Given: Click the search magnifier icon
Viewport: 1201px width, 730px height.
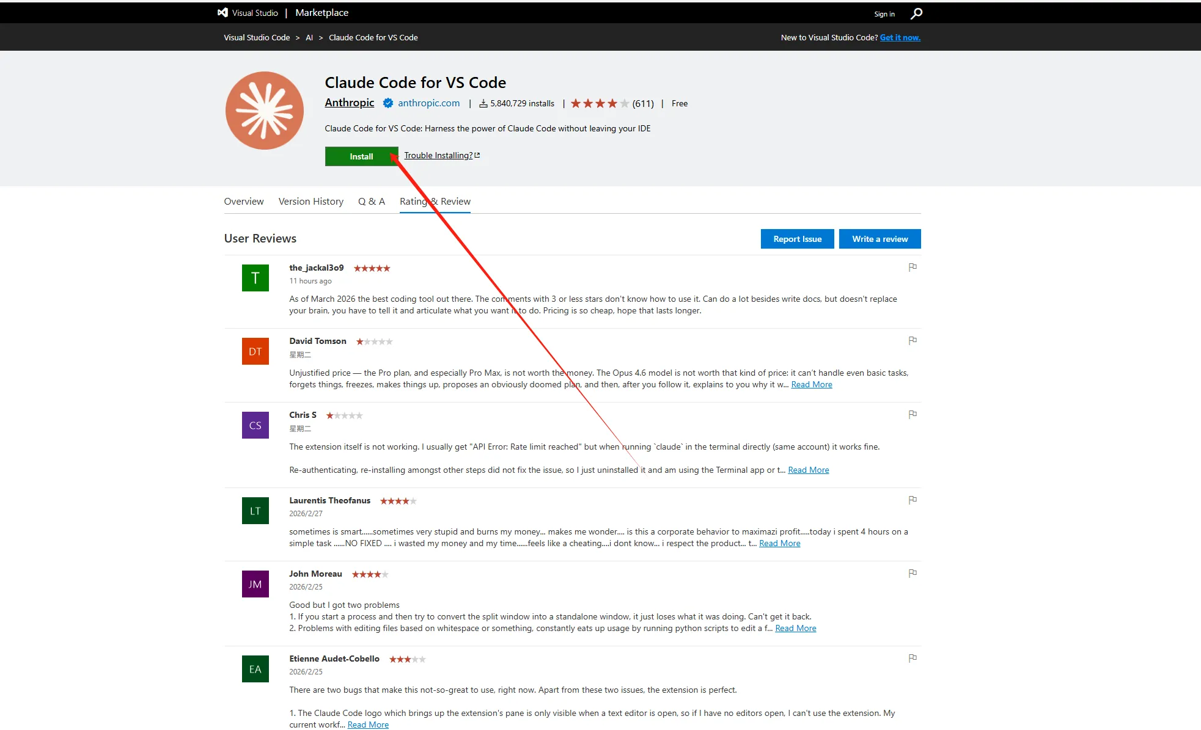Looking at the screenshot, I should pyautogui.click(x=916, y=13).
